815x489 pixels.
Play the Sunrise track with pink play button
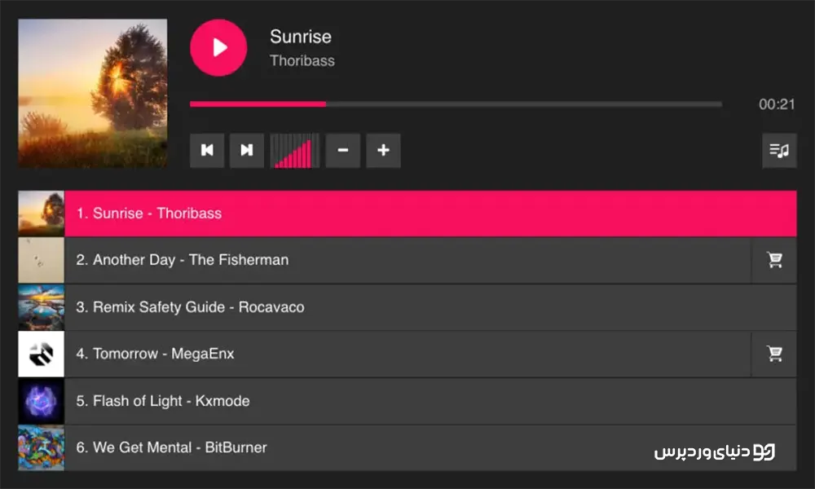[x=218, y=48]
